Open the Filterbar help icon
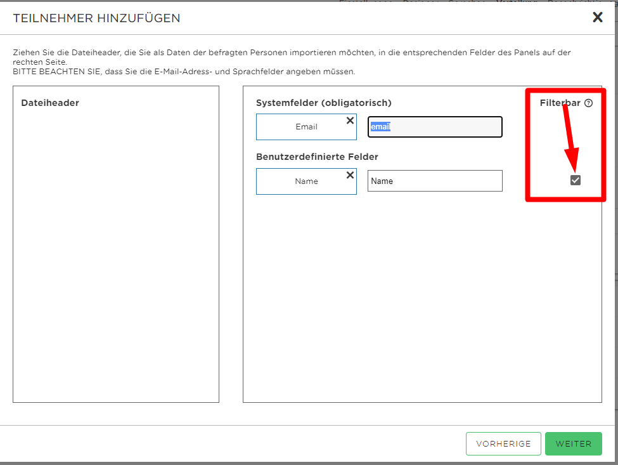The image size is (618, 465). [588, 103]
